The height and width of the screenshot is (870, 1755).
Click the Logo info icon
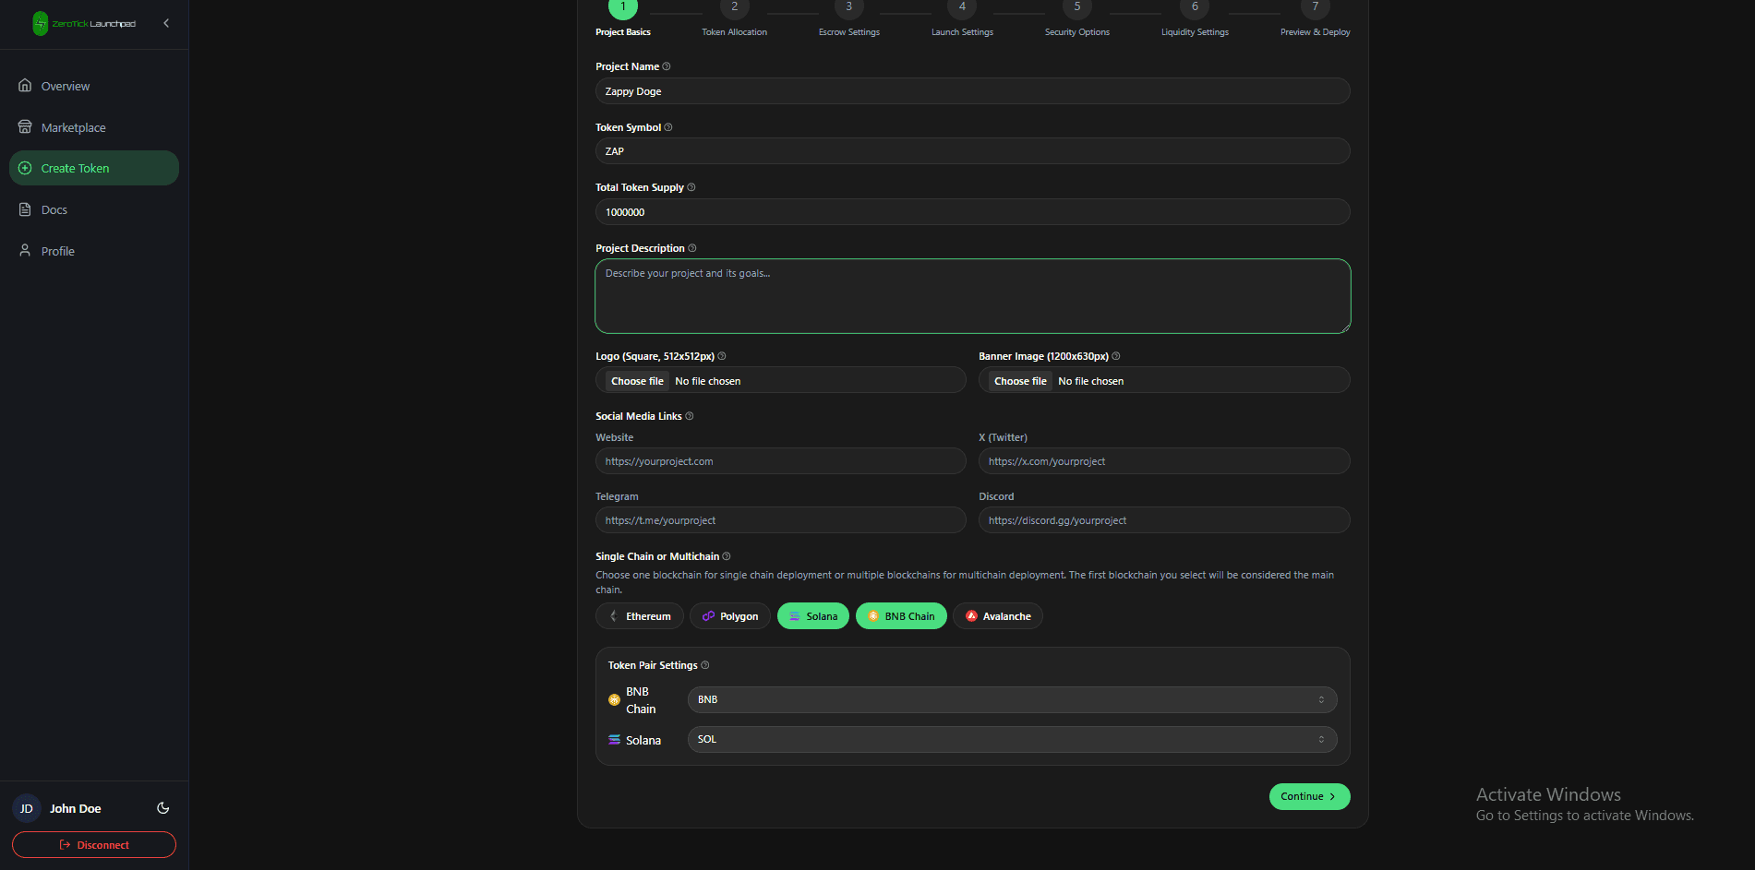point(722,356)
